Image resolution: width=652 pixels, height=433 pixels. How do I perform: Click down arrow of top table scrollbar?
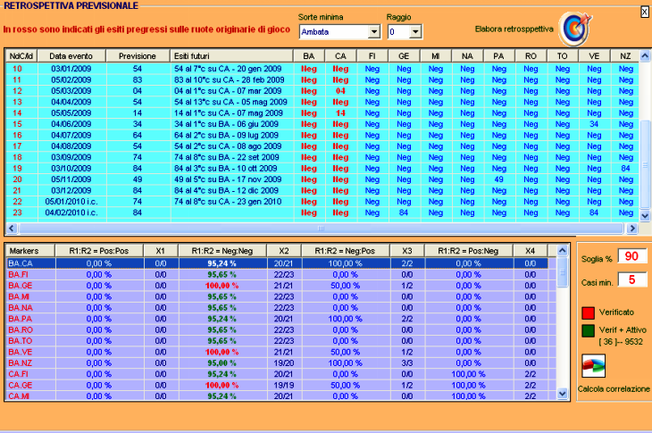click(645, 216)
